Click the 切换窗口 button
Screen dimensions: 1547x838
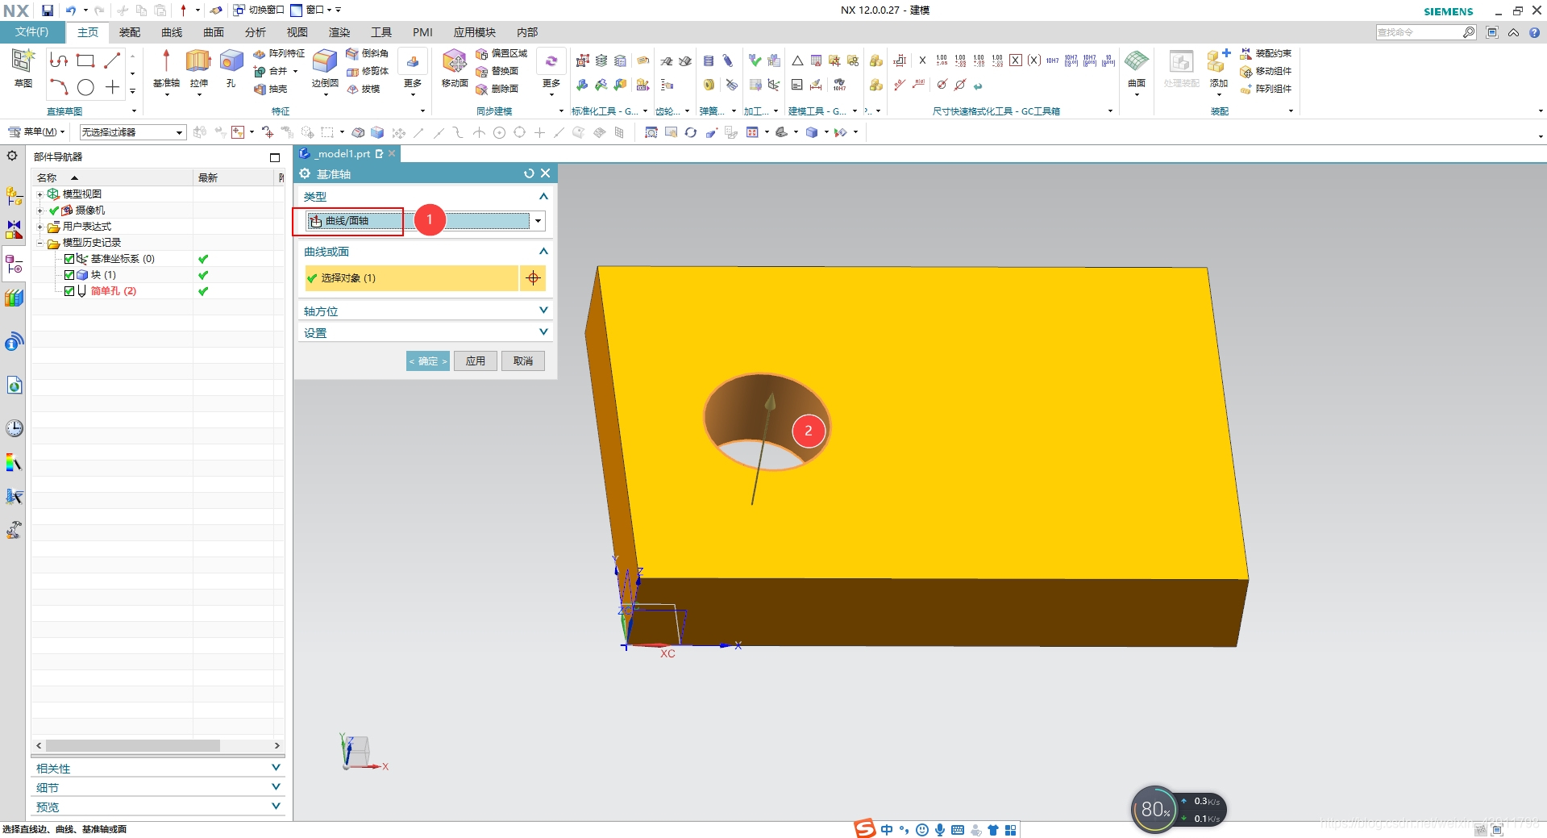click(259, 10)
